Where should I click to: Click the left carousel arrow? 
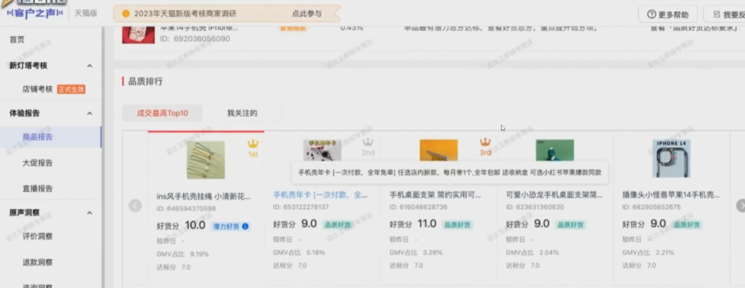[x=135, y=206]
